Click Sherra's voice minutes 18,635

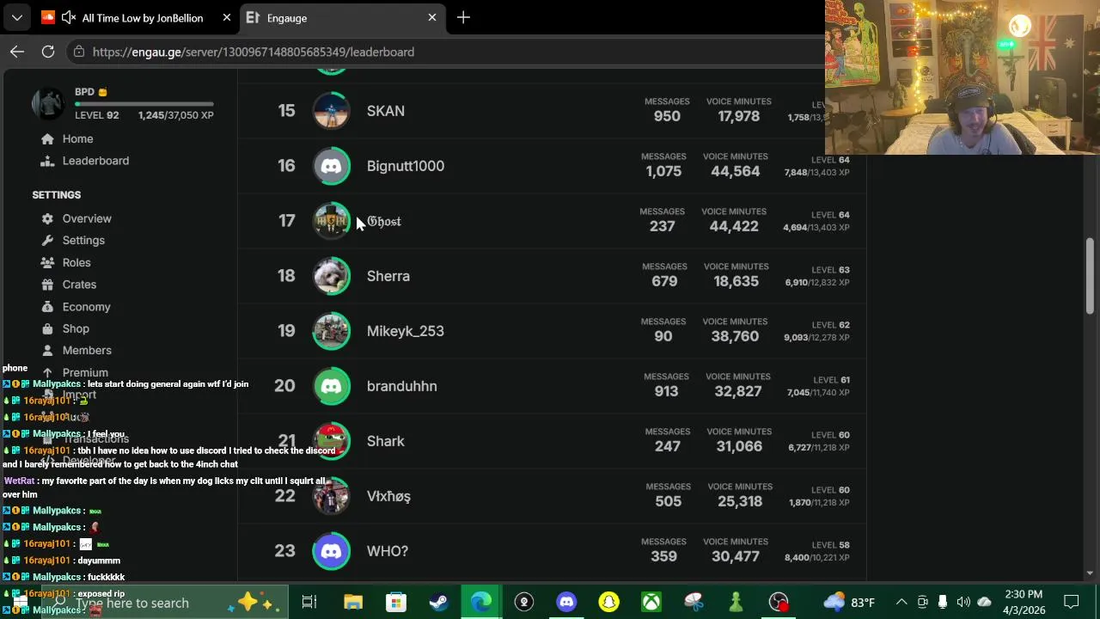pyautogui.click(x=736, y=281)
